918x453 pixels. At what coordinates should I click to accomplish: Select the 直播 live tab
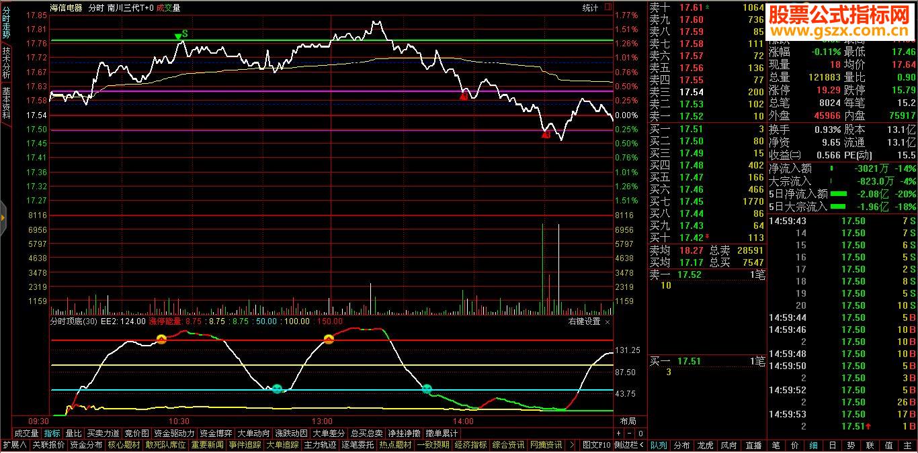point(754,445)
